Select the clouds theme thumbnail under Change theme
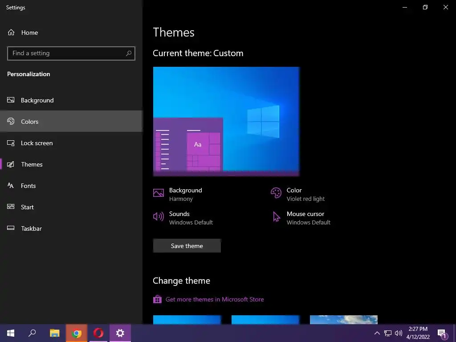The image size is (456, 342). tap(344, 320)
